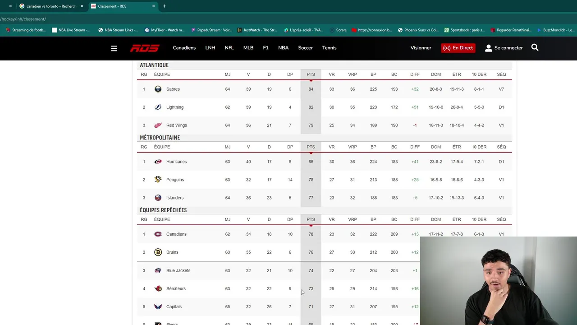Click the Capitals team logo

(158, 306)
